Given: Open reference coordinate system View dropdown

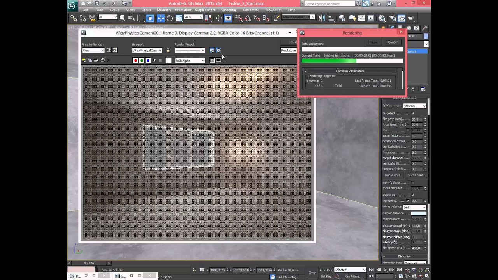Looking at the screenshot, I should (x=193, y=17).
